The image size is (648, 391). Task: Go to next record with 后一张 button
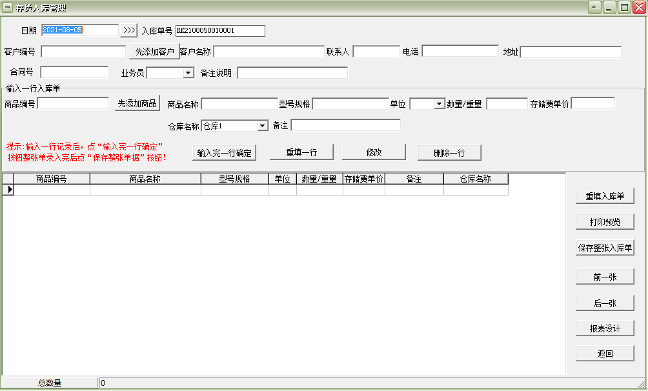pyautogui.click(x=605, y=303)
